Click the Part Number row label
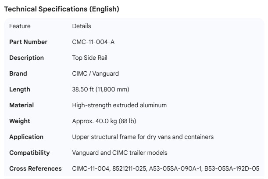Viewport: 268px width, 179px height. (28, 42)
